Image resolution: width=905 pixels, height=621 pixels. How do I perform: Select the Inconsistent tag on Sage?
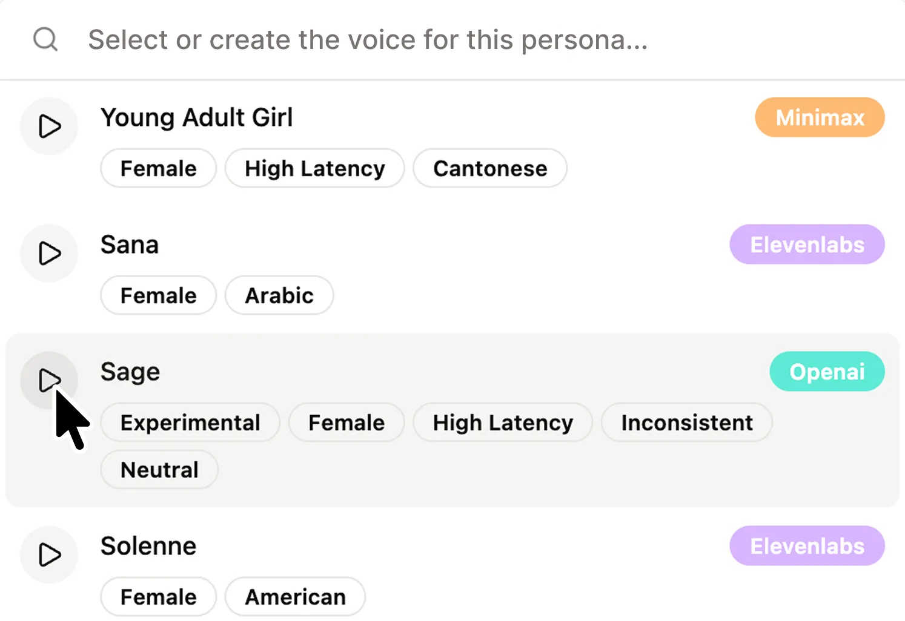point(686,422)
